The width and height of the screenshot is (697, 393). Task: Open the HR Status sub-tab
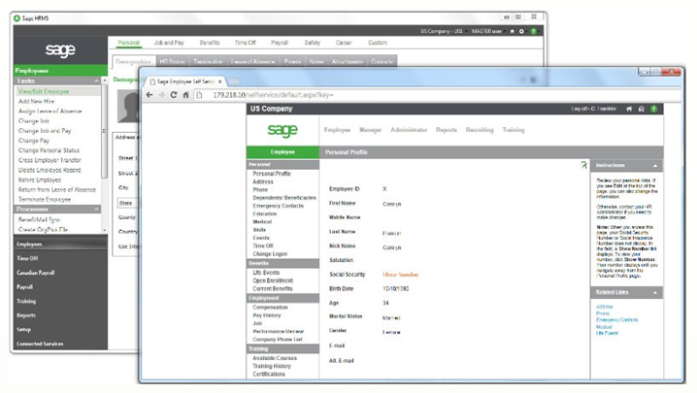point(172,61)
